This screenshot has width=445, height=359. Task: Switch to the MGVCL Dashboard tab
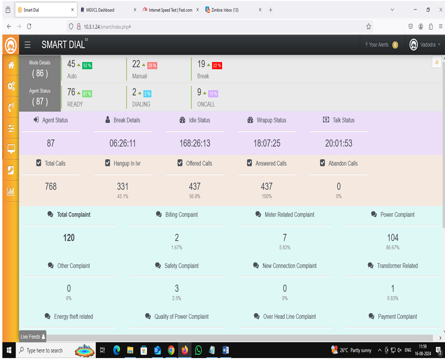coord(100,10)
